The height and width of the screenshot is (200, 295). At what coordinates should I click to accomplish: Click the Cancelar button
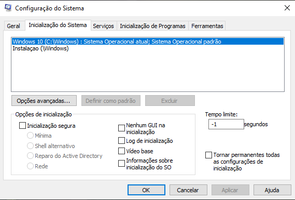(x=188, y=190)
